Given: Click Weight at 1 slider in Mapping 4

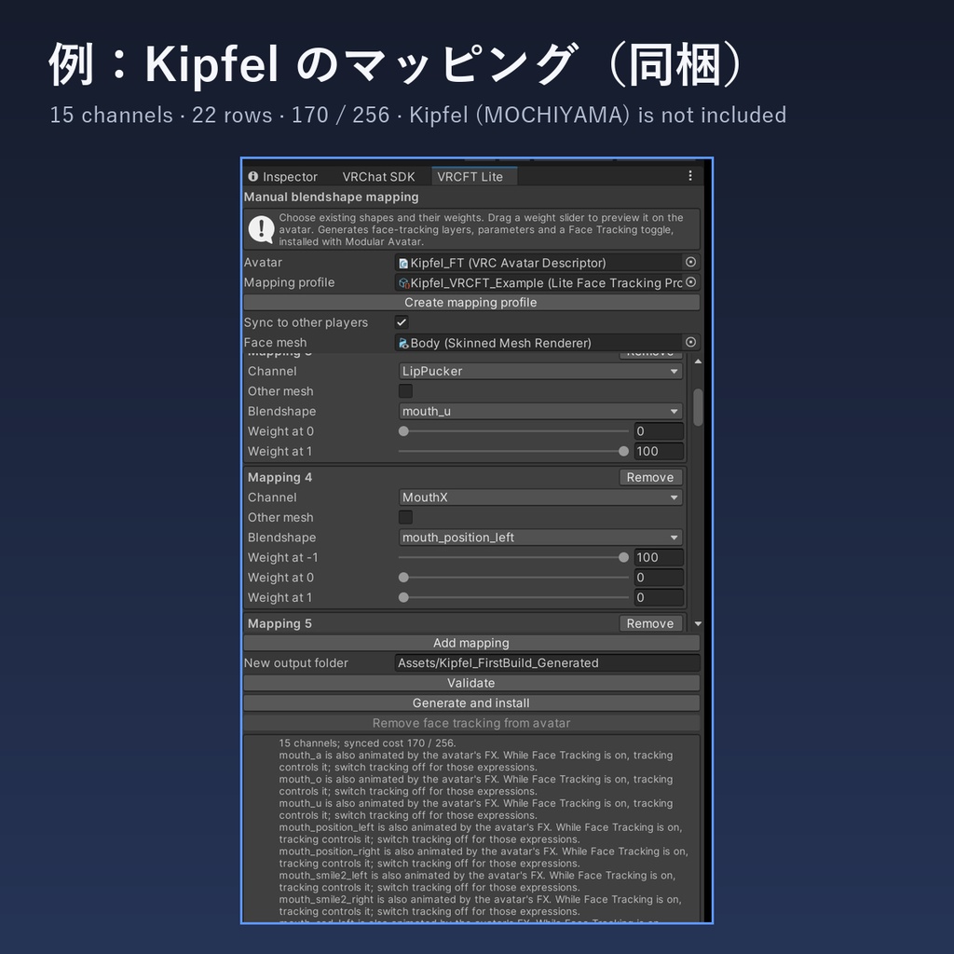Looking at the screenshot, I should coord(513,597).
